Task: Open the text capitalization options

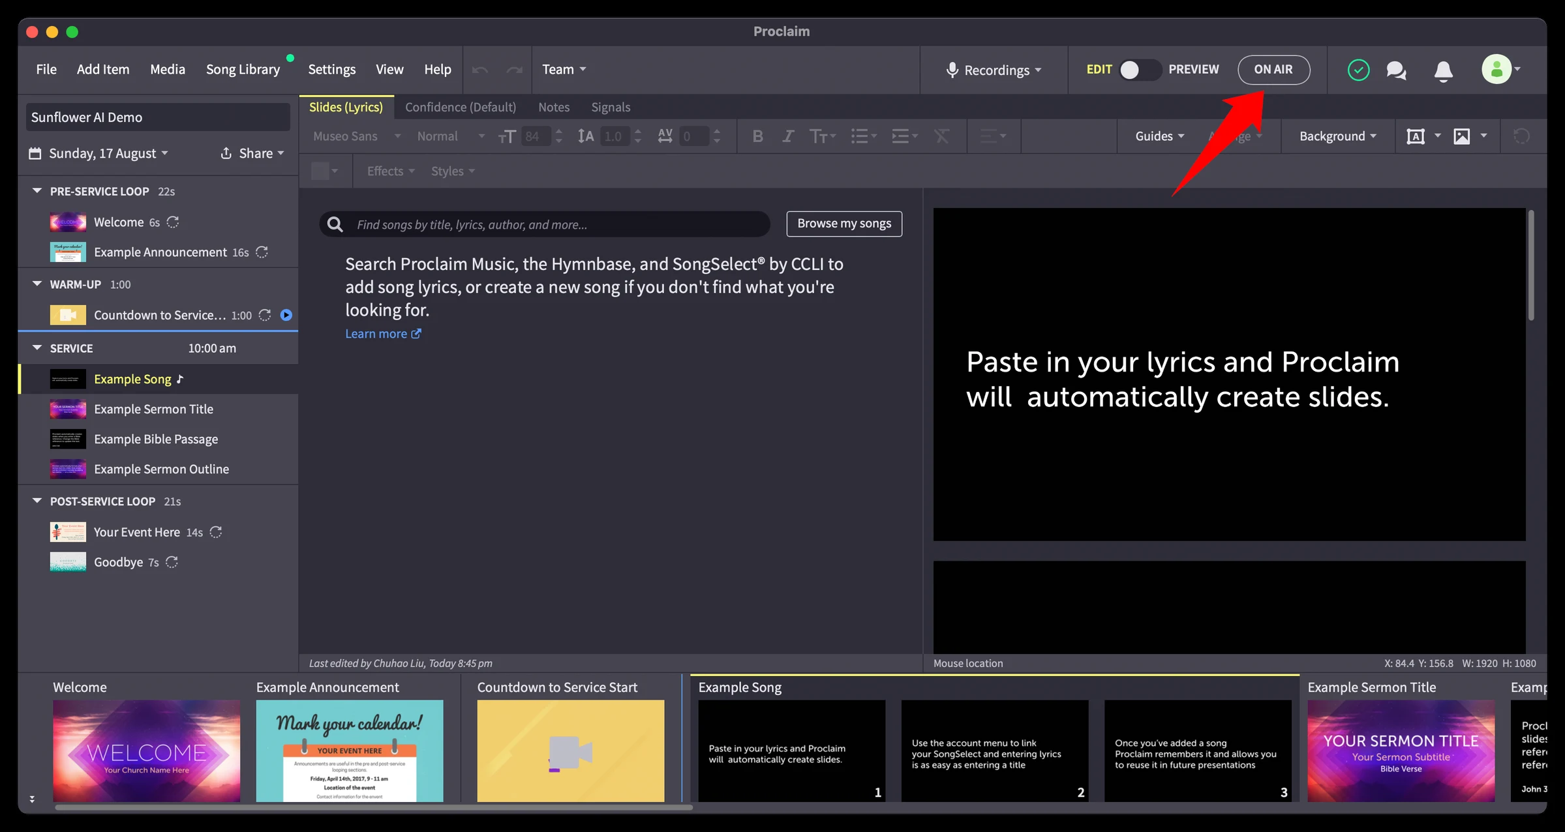Action: point(822,136)
